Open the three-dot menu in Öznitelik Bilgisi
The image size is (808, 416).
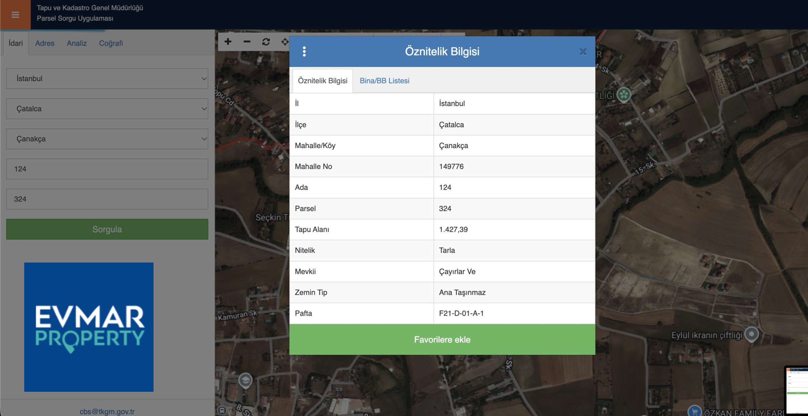(304, 51)
